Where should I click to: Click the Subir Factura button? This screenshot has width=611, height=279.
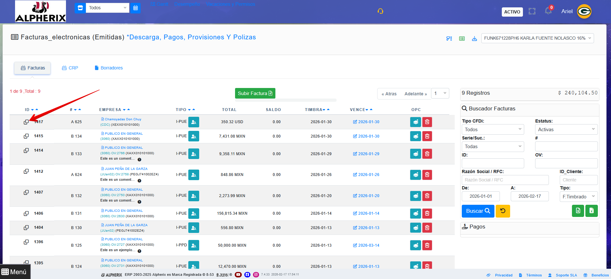point(255,93)
